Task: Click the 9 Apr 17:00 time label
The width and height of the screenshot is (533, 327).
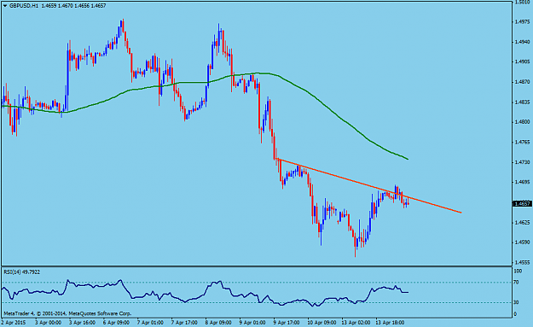Action: (287, 323)
